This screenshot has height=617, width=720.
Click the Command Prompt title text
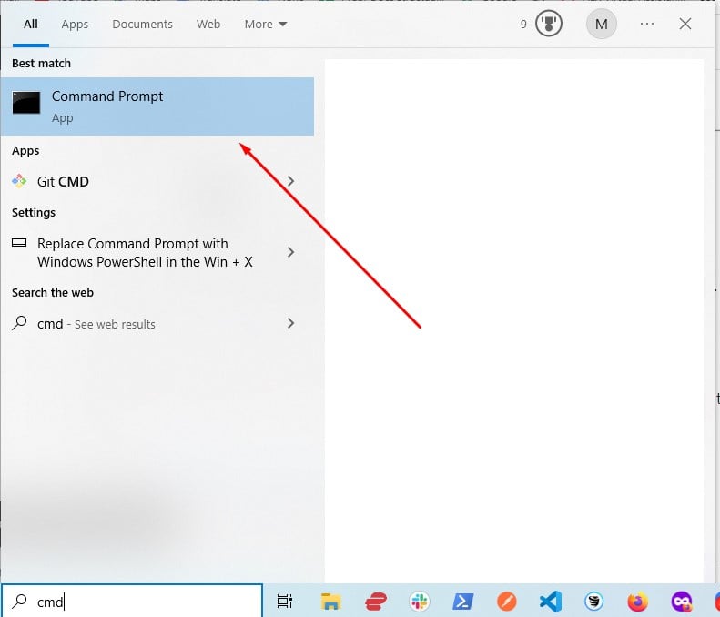pyautogui.click(x=107, y=96)
